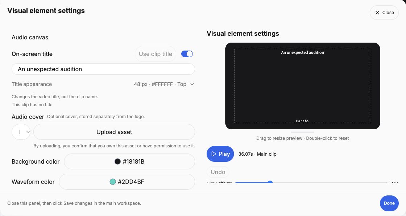Image resolution: width=406 pixels, height=216 pixels.
Task: Click the video preview canvas
Action: click(302, 86)
